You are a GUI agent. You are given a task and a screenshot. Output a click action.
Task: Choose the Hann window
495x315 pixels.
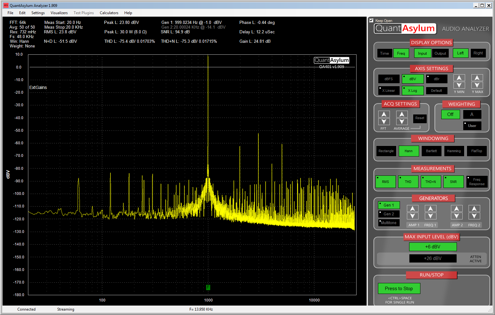tap(409, 151)
